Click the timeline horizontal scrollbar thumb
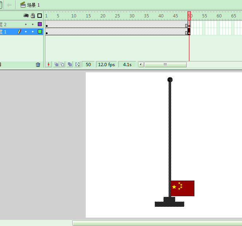The width and height of the screenshot is (242, 226). (165, 64)
